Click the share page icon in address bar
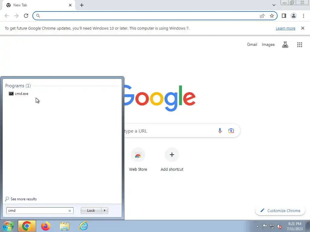This screenshot has width=310, height=232. pyautogui.click(x=262, y=16)
